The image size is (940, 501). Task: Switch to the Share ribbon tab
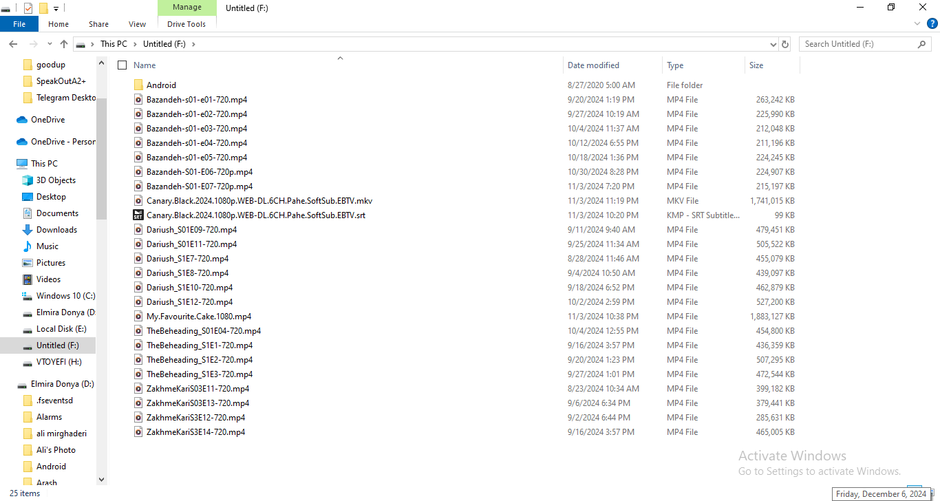point(98,24)
